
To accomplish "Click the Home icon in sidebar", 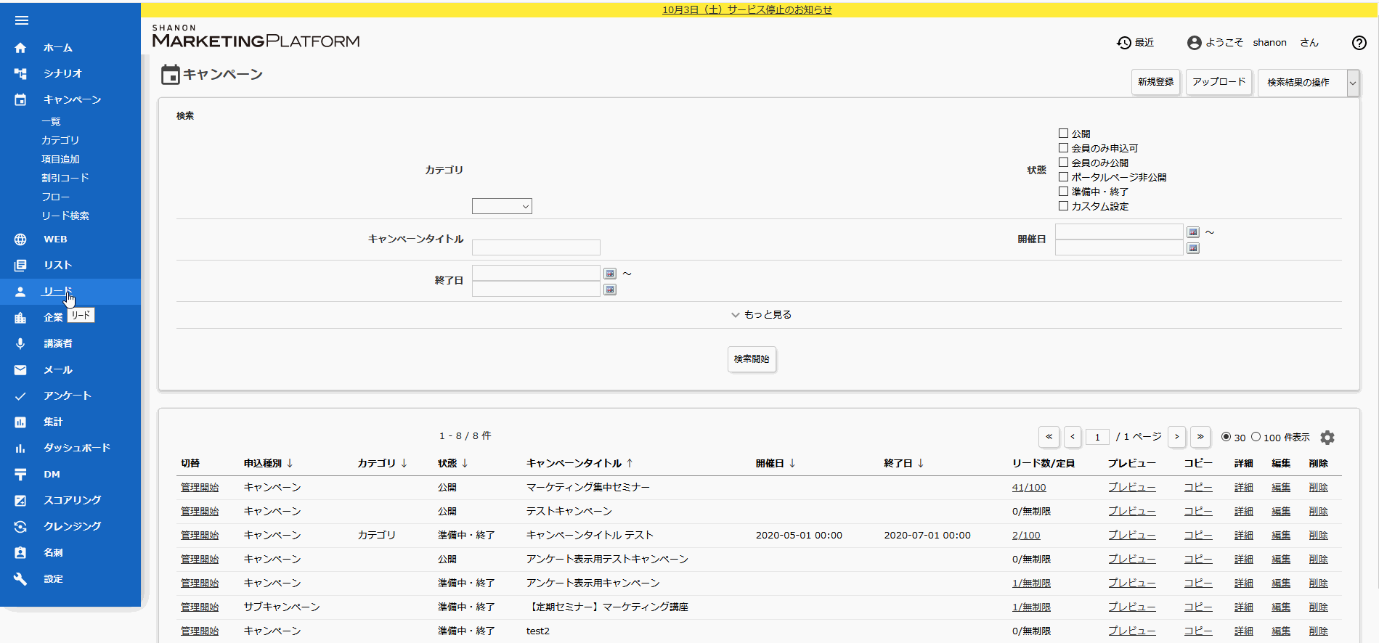I will tap(20, 48).
